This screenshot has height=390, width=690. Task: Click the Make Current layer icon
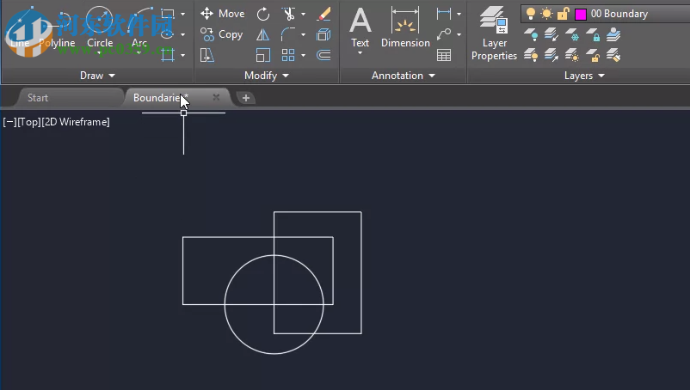613,34
